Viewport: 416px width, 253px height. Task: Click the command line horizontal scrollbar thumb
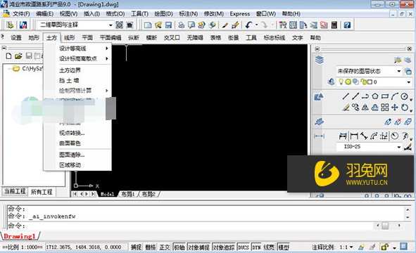tap(385, 226)
